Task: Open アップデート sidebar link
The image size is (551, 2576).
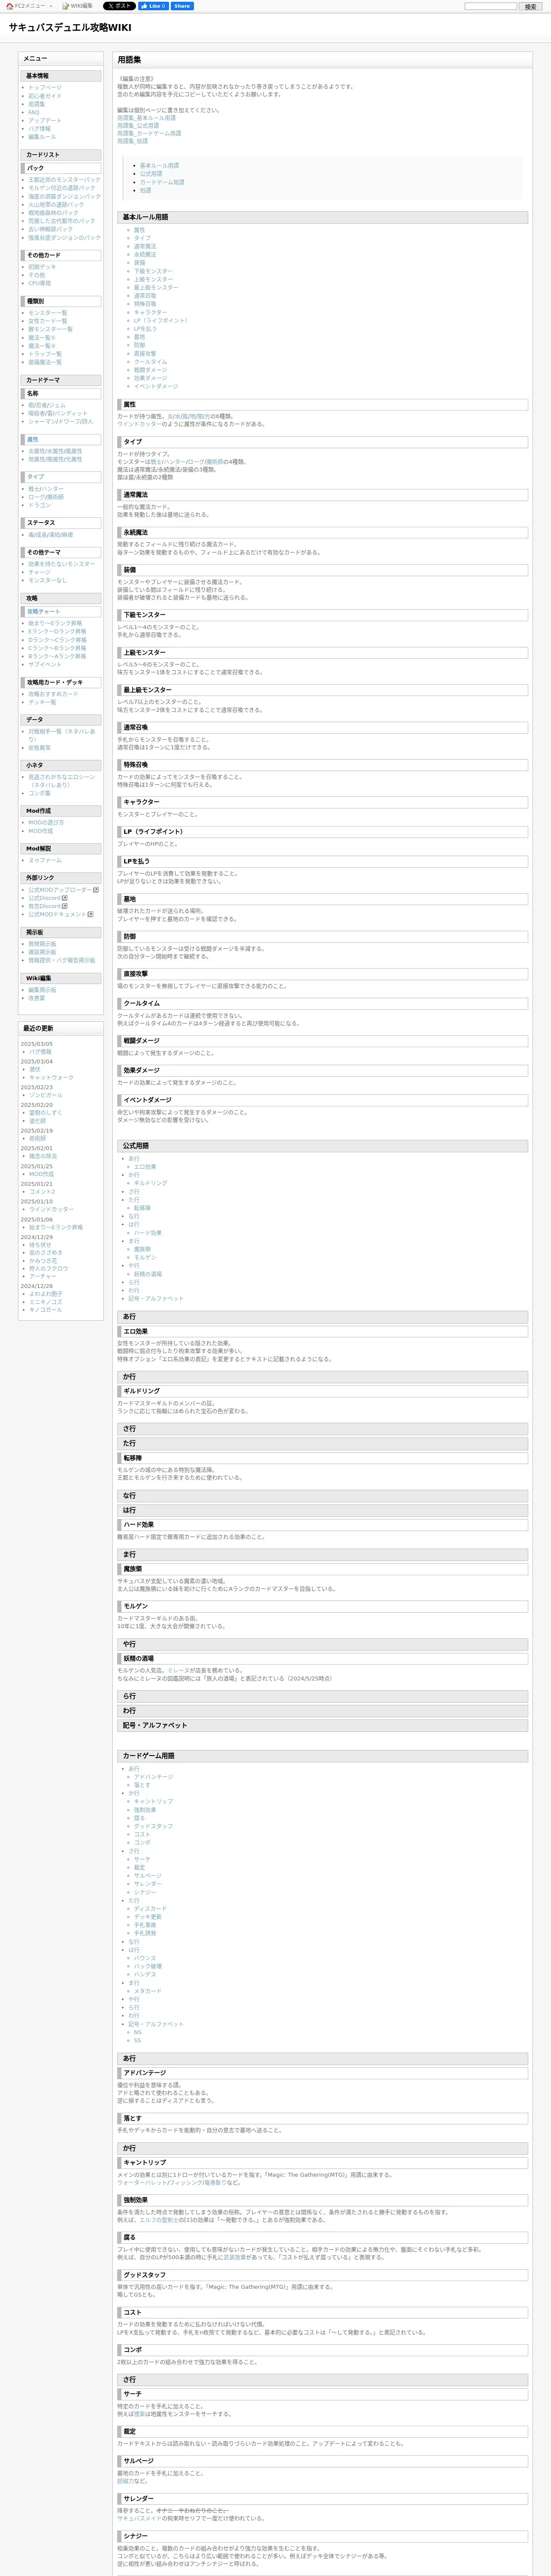Action: [45, 121]
